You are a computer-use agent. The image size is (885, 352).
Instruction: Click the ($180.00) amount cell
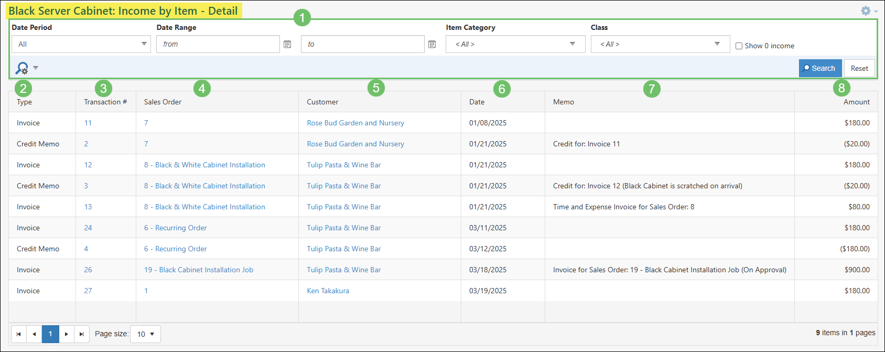pyautogui.click(x=855, y=249)
